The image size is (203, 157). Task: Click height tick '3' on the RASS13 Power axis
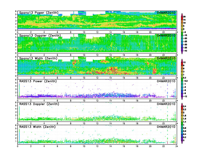point(16,89)
